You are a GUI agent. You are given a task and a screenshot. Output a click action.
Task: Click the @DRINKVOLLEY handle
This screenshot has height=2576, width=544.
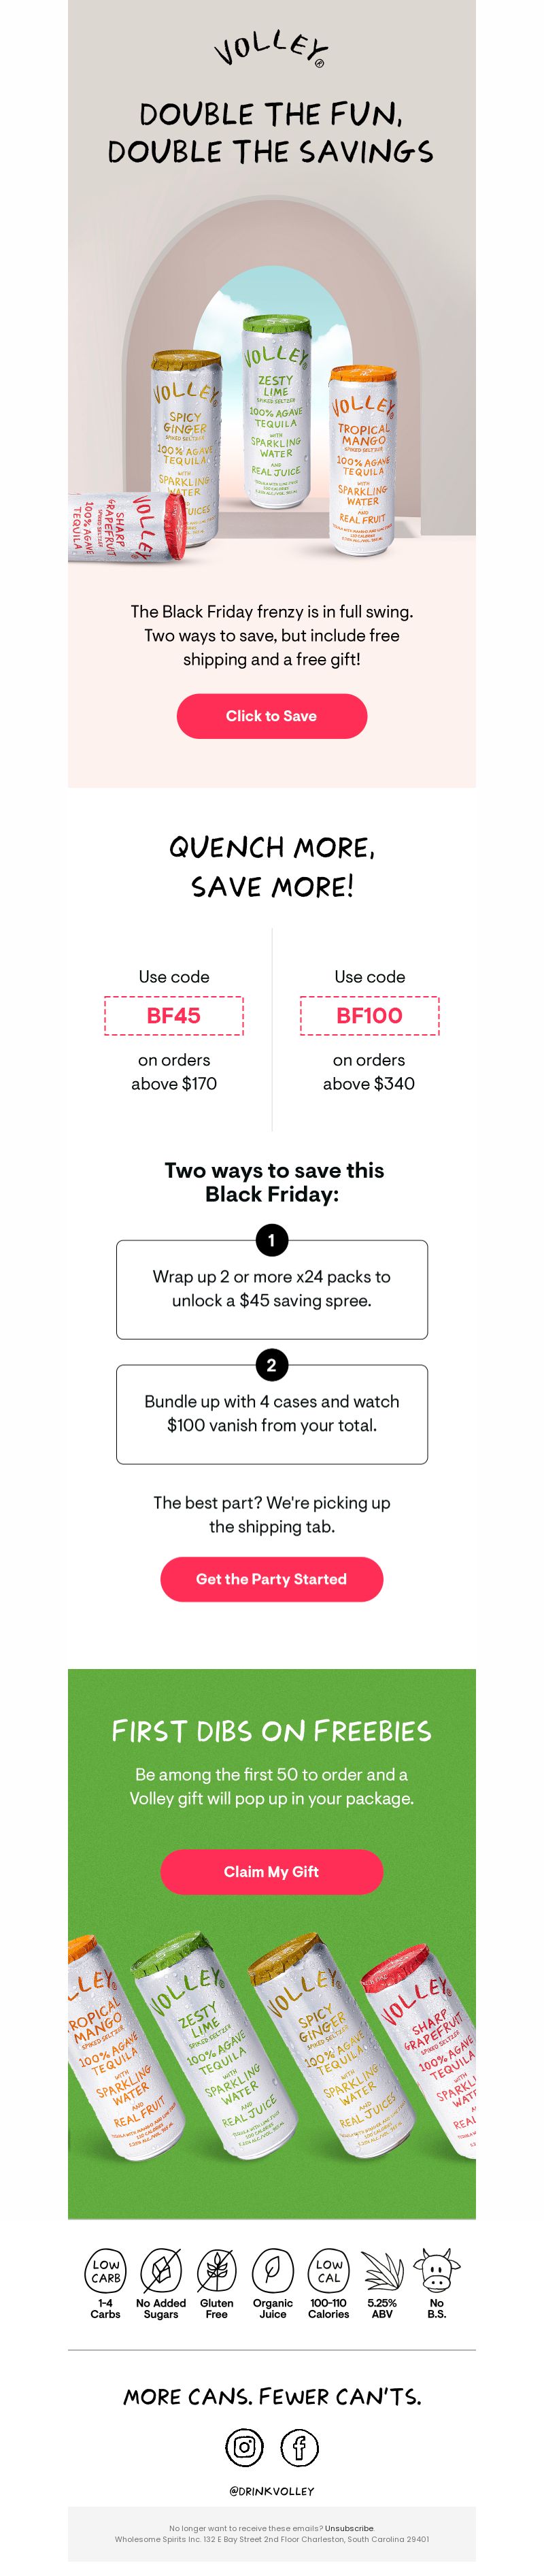[x=272, y=2491]
